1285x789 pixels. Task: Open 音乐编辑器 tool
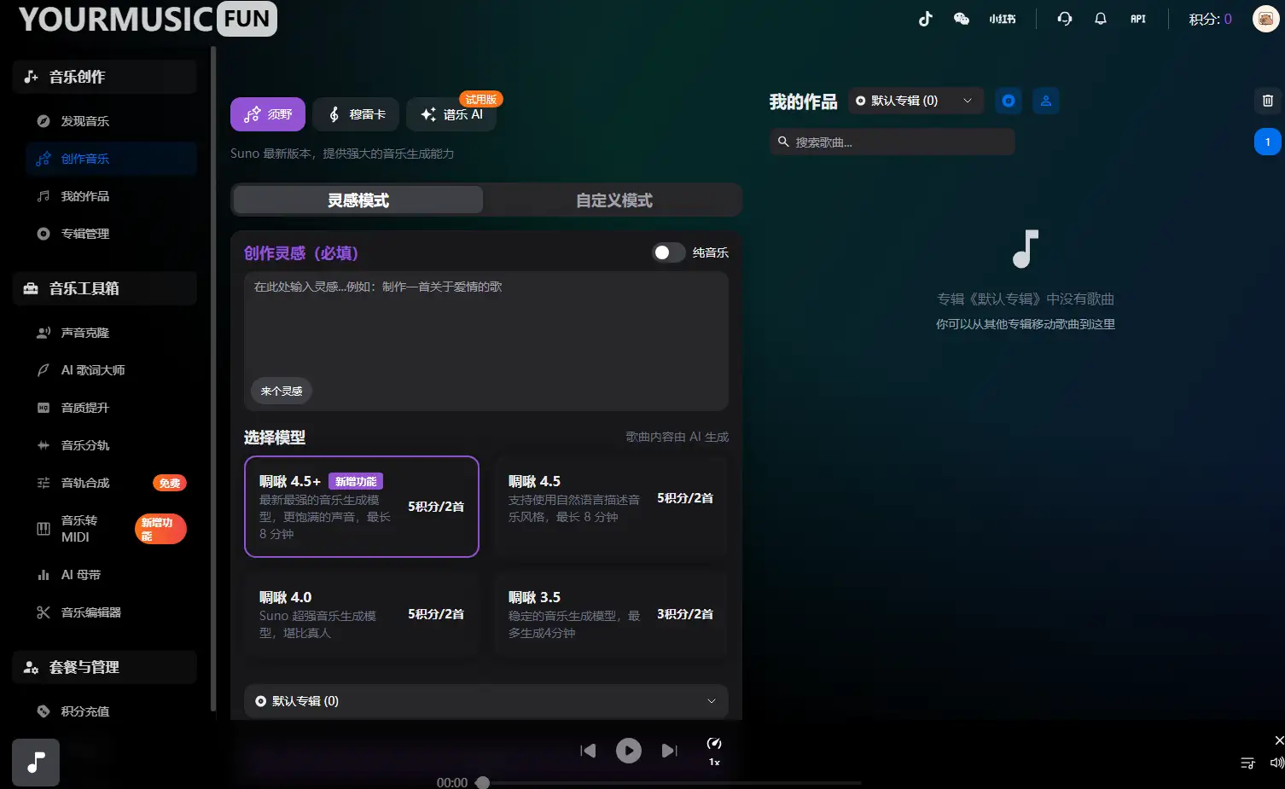111,612
